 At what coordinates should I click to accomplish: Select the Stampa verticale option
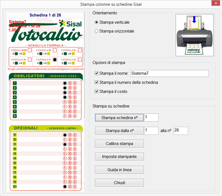(97, 22)
